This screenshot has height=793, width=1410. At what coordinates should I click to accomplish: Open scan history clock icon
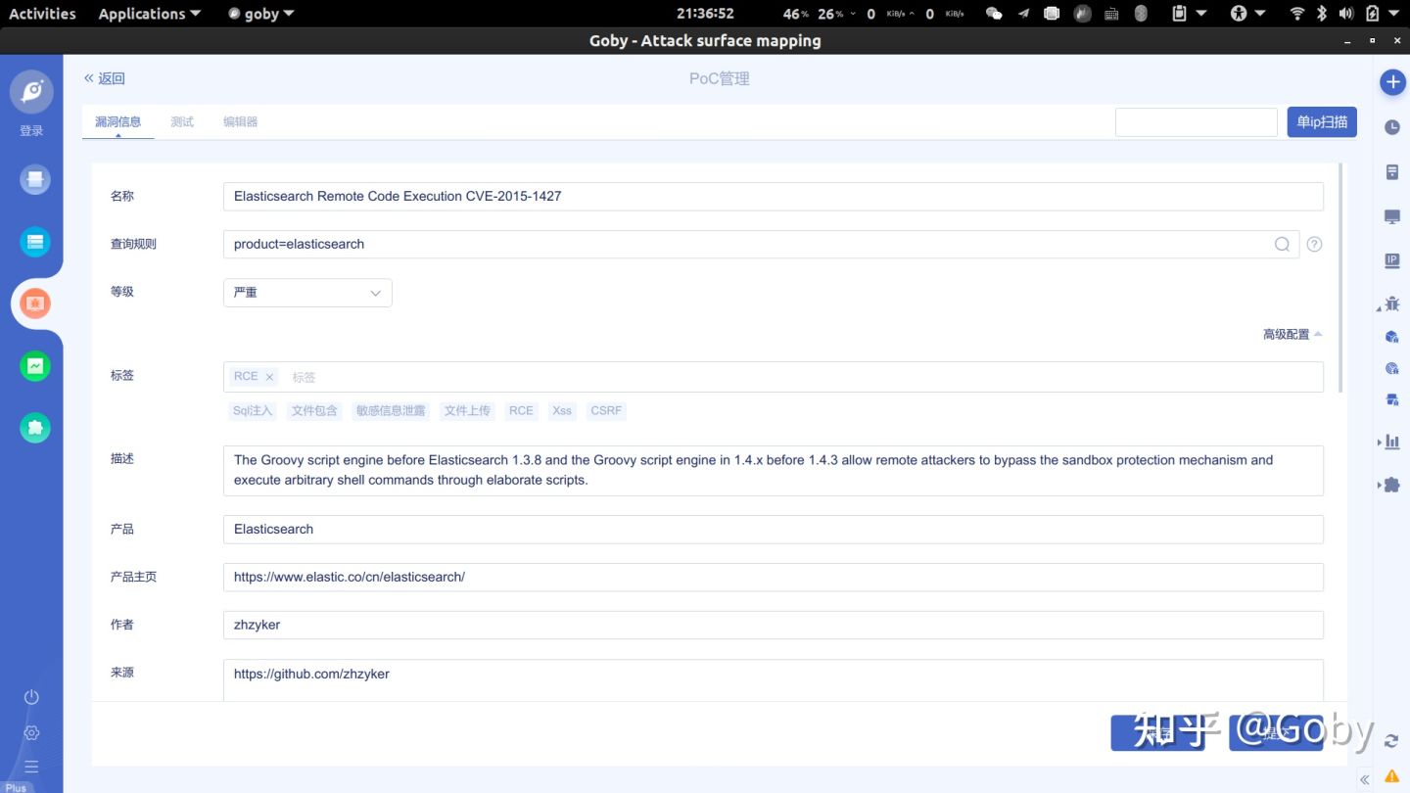(1392, 127)
